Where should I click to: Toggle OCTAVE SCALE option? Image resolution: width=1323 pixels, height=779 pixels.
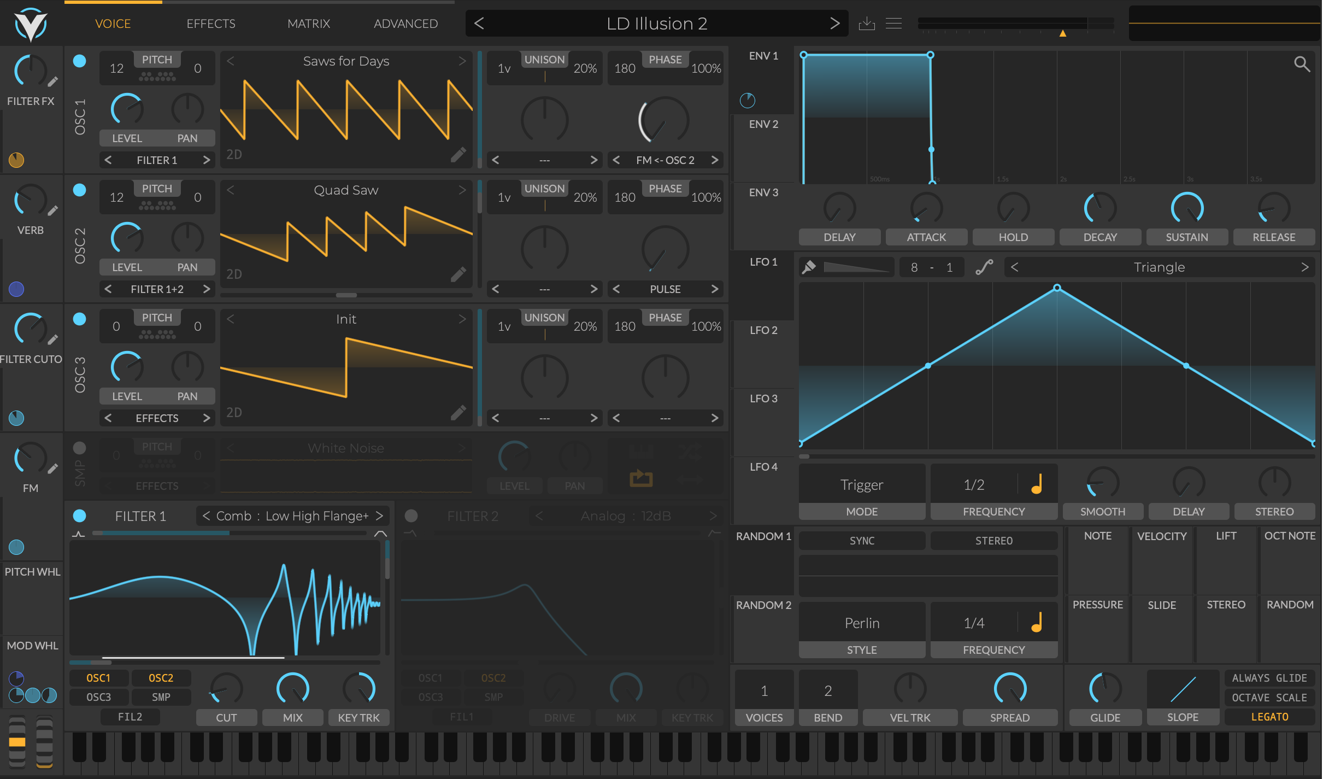pyautogui.click(x=1269, y=698)
